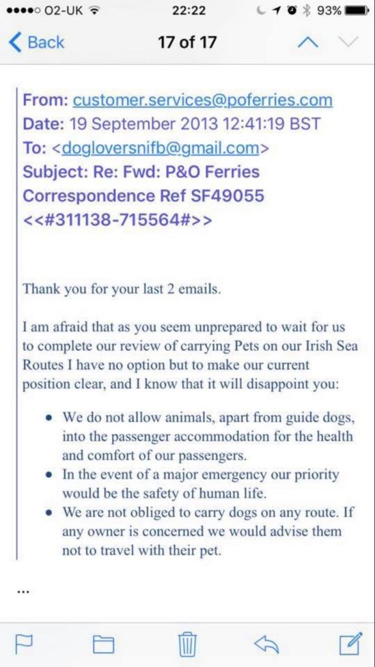Tap the back chevron beside Back
The width and height of the screenshot is (375, 667).
point(15,42)
